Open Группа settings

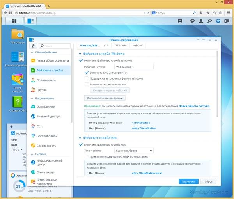(50, 90)
